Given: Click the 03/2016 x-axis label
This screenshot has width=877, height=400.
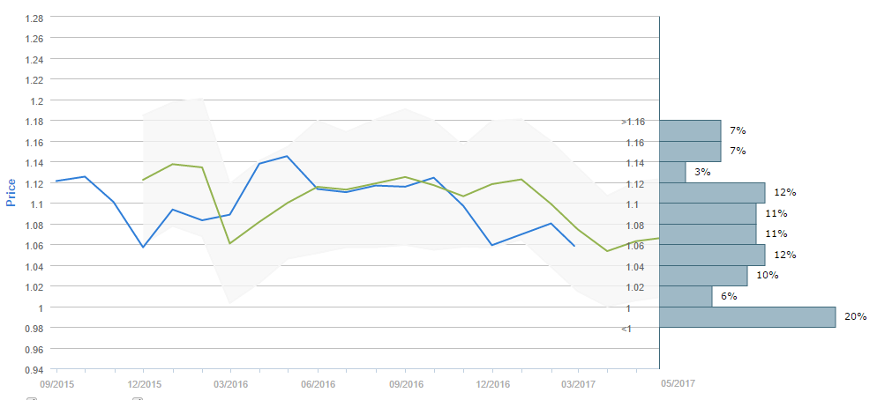Looking at the screenshot, I should 230,383.
